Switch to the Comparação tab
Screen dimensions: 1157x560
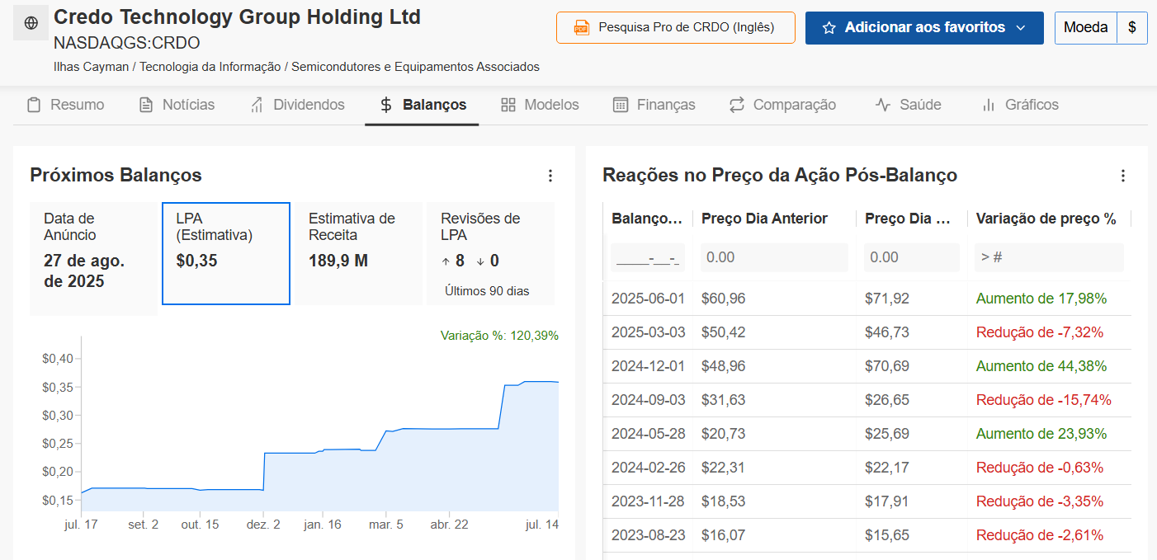click(x=782, y=105)
